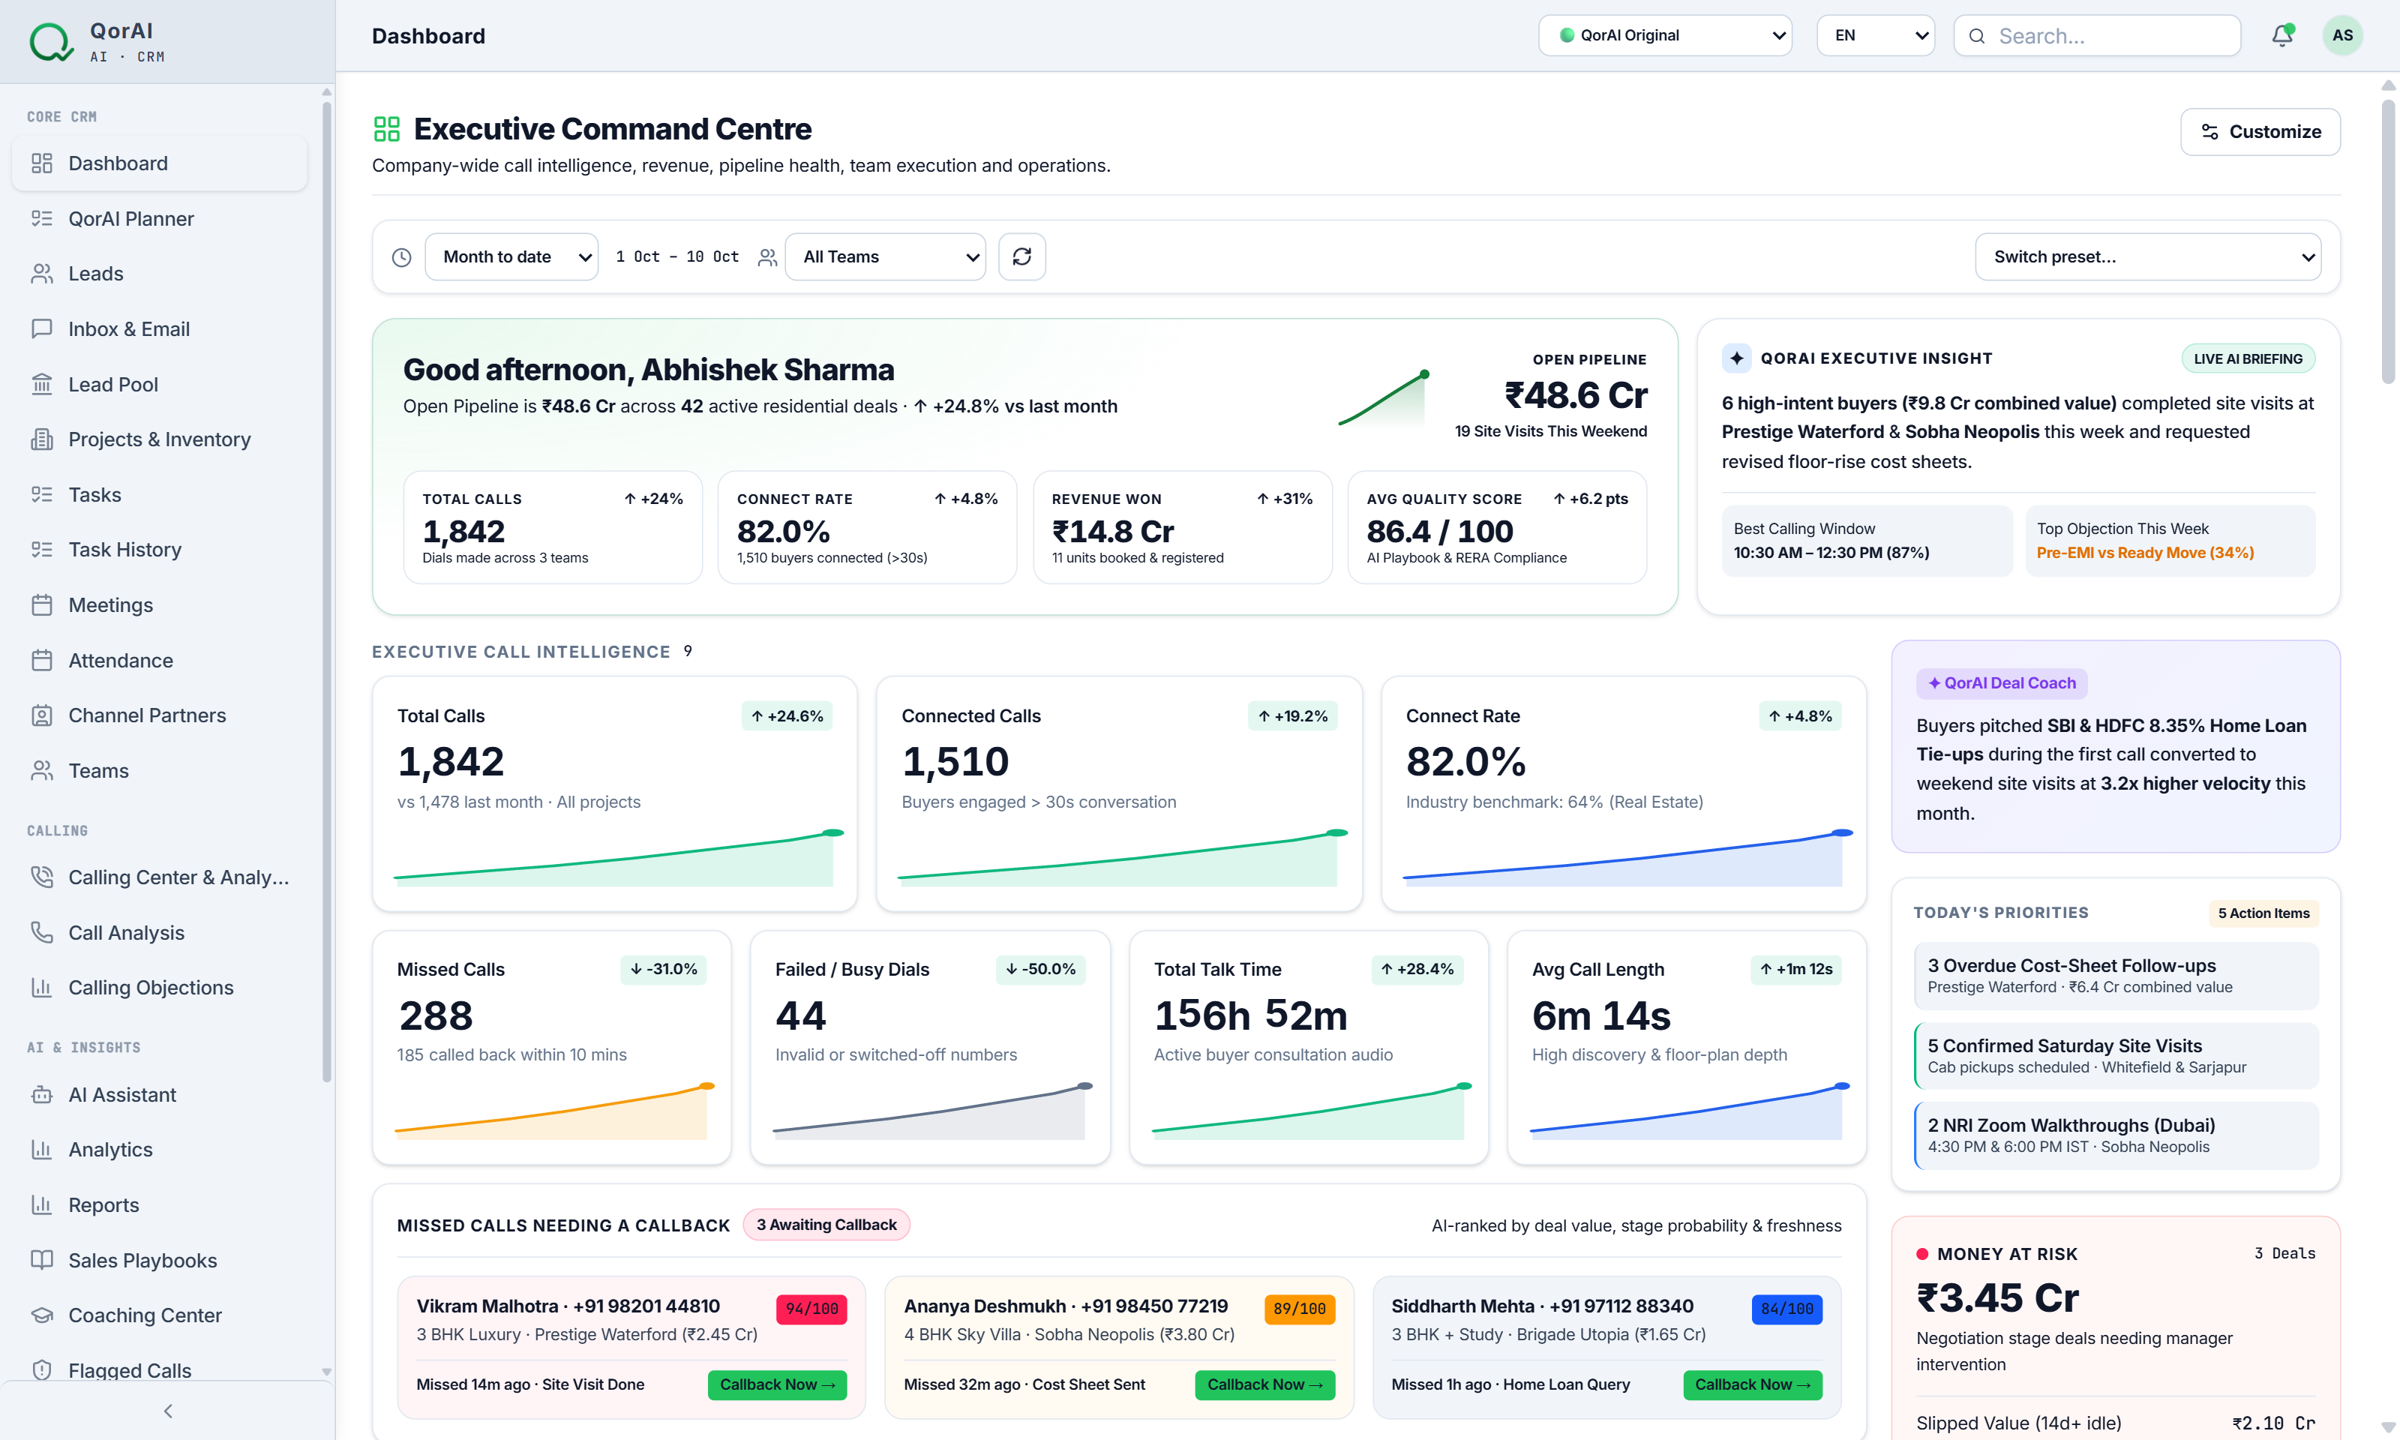Open the All Teams filter dropdown
Image resolution: width=2400 pixels, height=1440 pixels.
[885, 257]
